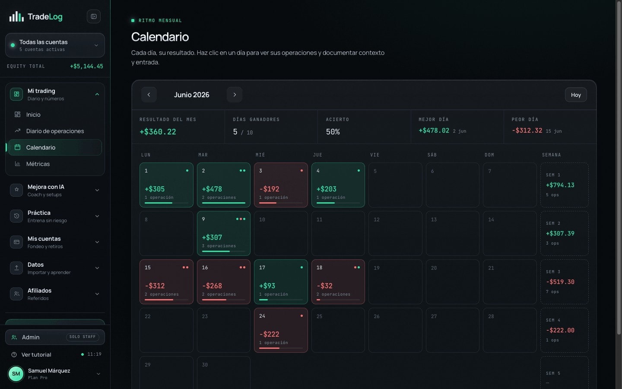
Task: Open day 17 with +$93 result
Action: click(281, 282)
